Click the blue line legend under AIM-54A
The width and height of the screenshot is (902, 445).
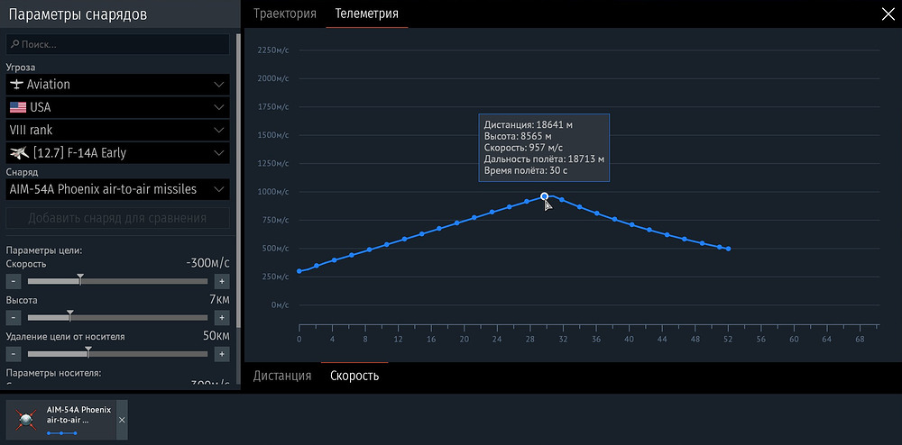61,433
